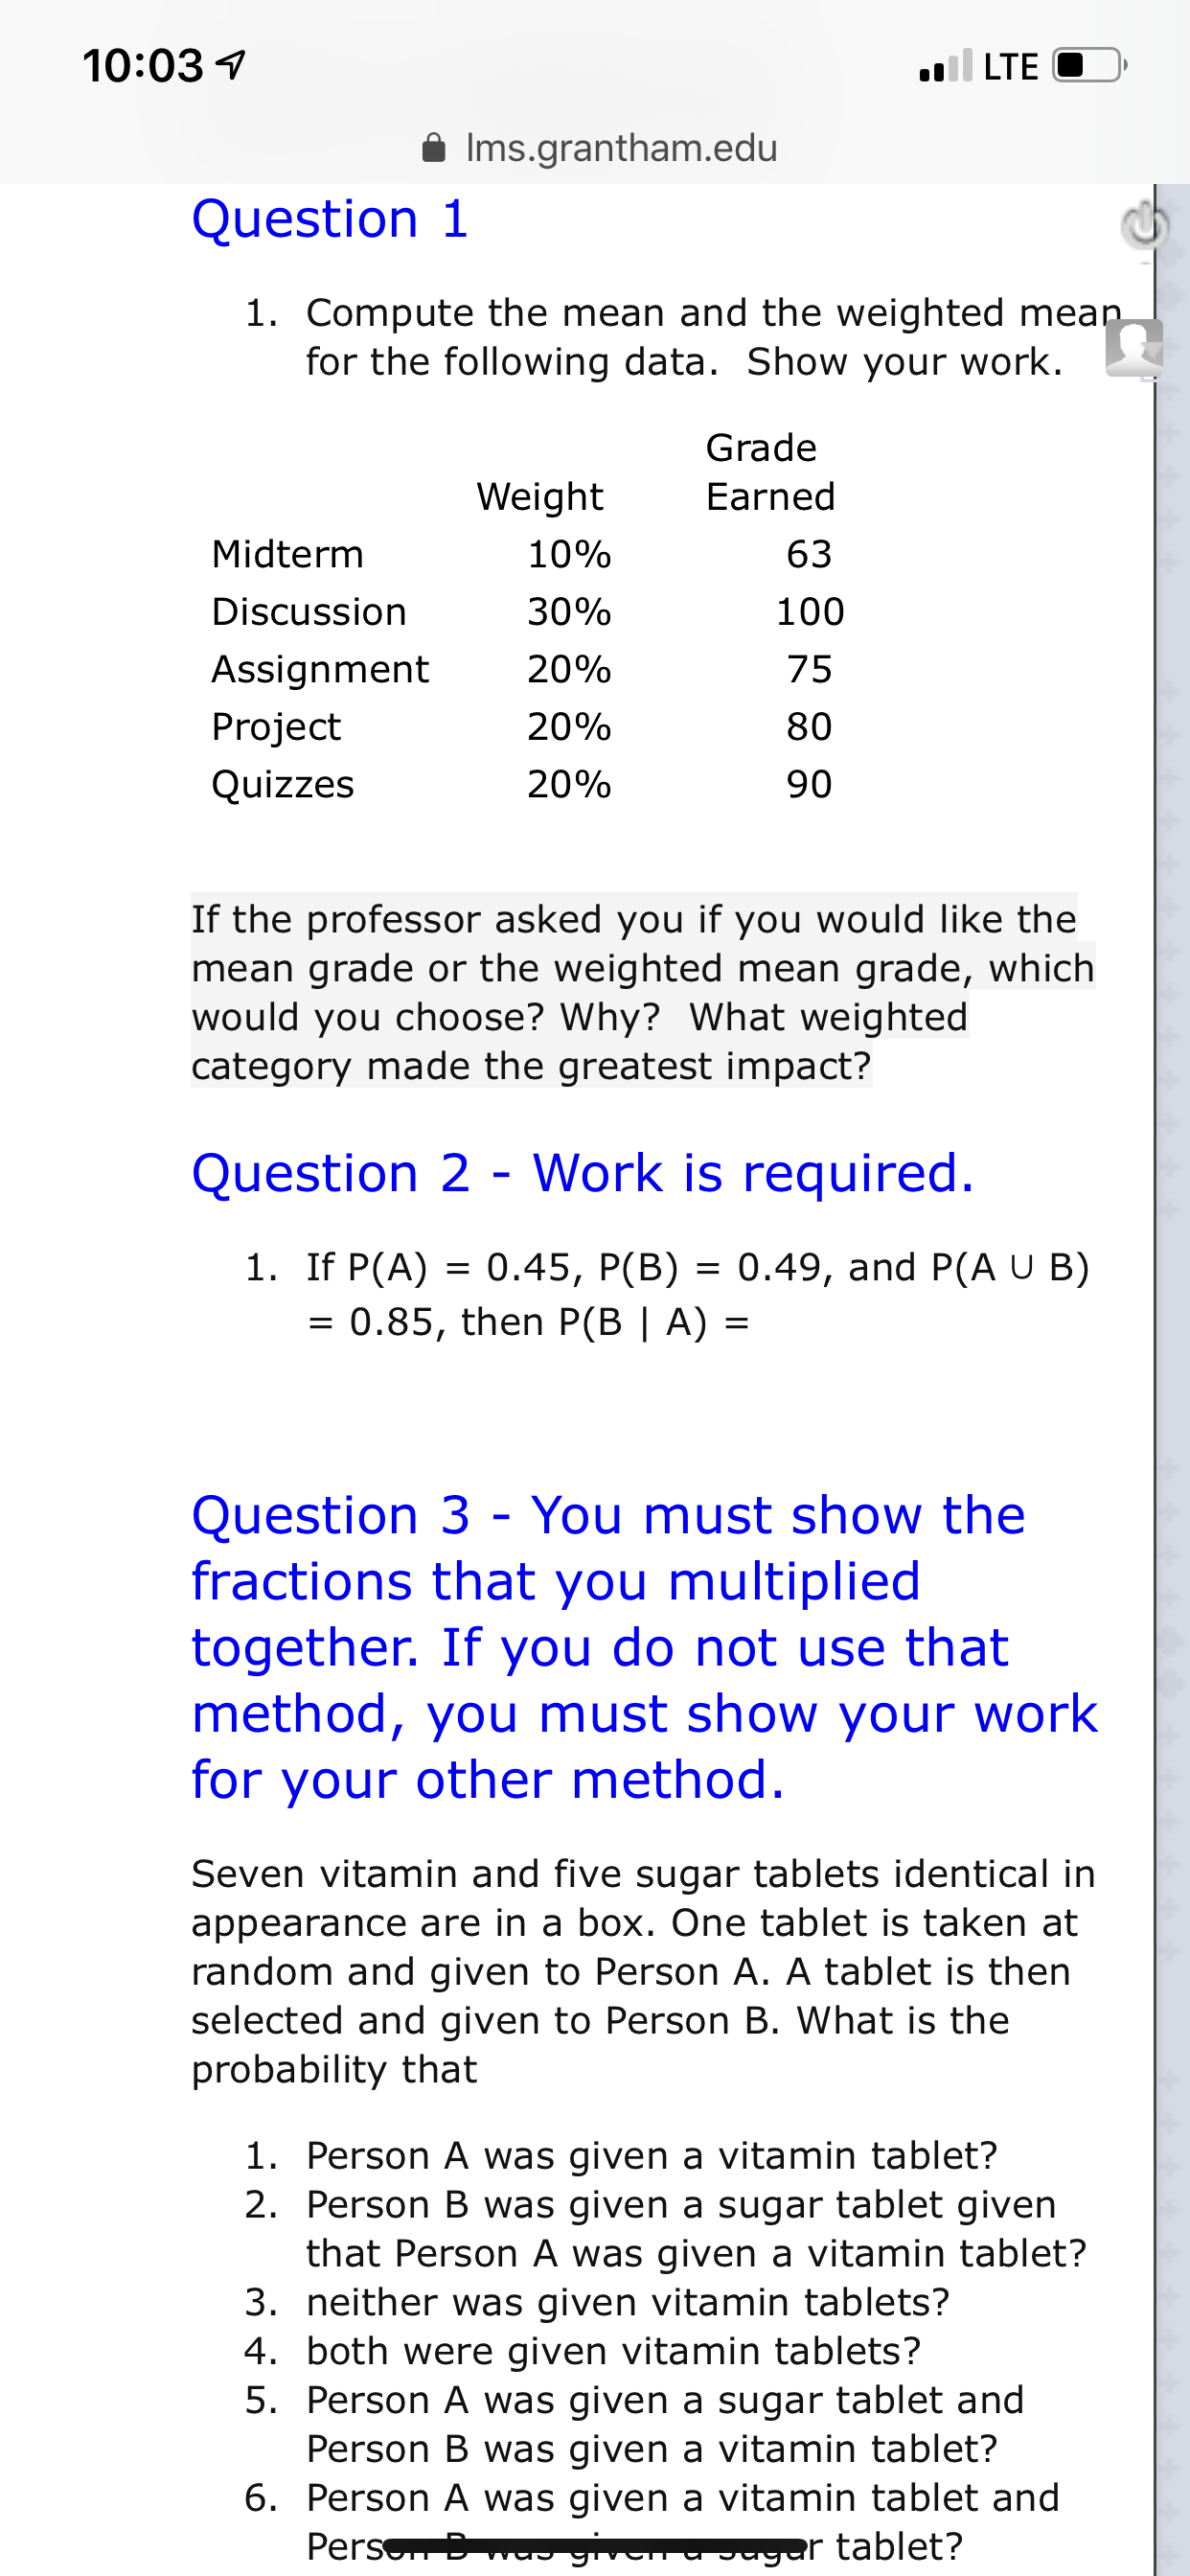This screenshot has width=1190, height=2576.
Task: Tap the cellular signal bars icon
Action: (x=946, y=66)
